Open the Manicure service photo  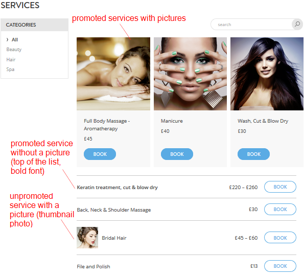(x=190, y=74)
